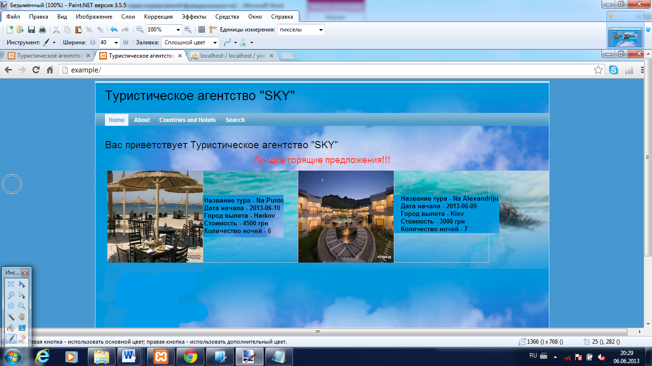Select the Pan hand tool

click(22, 317)
